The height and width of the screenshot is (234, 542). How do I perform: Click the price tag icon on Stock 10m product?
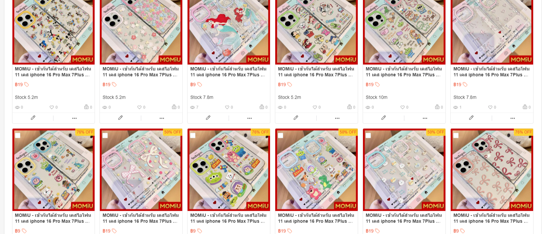(x=377, y=85)
